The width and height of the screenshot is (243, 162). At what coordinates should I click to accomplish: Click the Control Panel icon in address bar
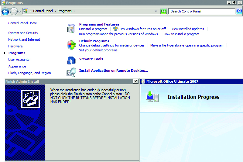pos(25,11)
